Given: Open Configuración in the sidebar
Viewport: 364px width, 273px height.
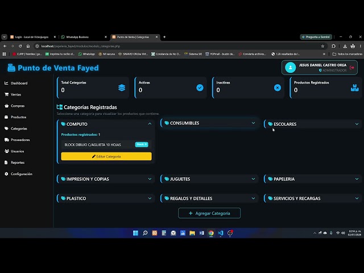Looking at the screenshot, I should point(18,174).
